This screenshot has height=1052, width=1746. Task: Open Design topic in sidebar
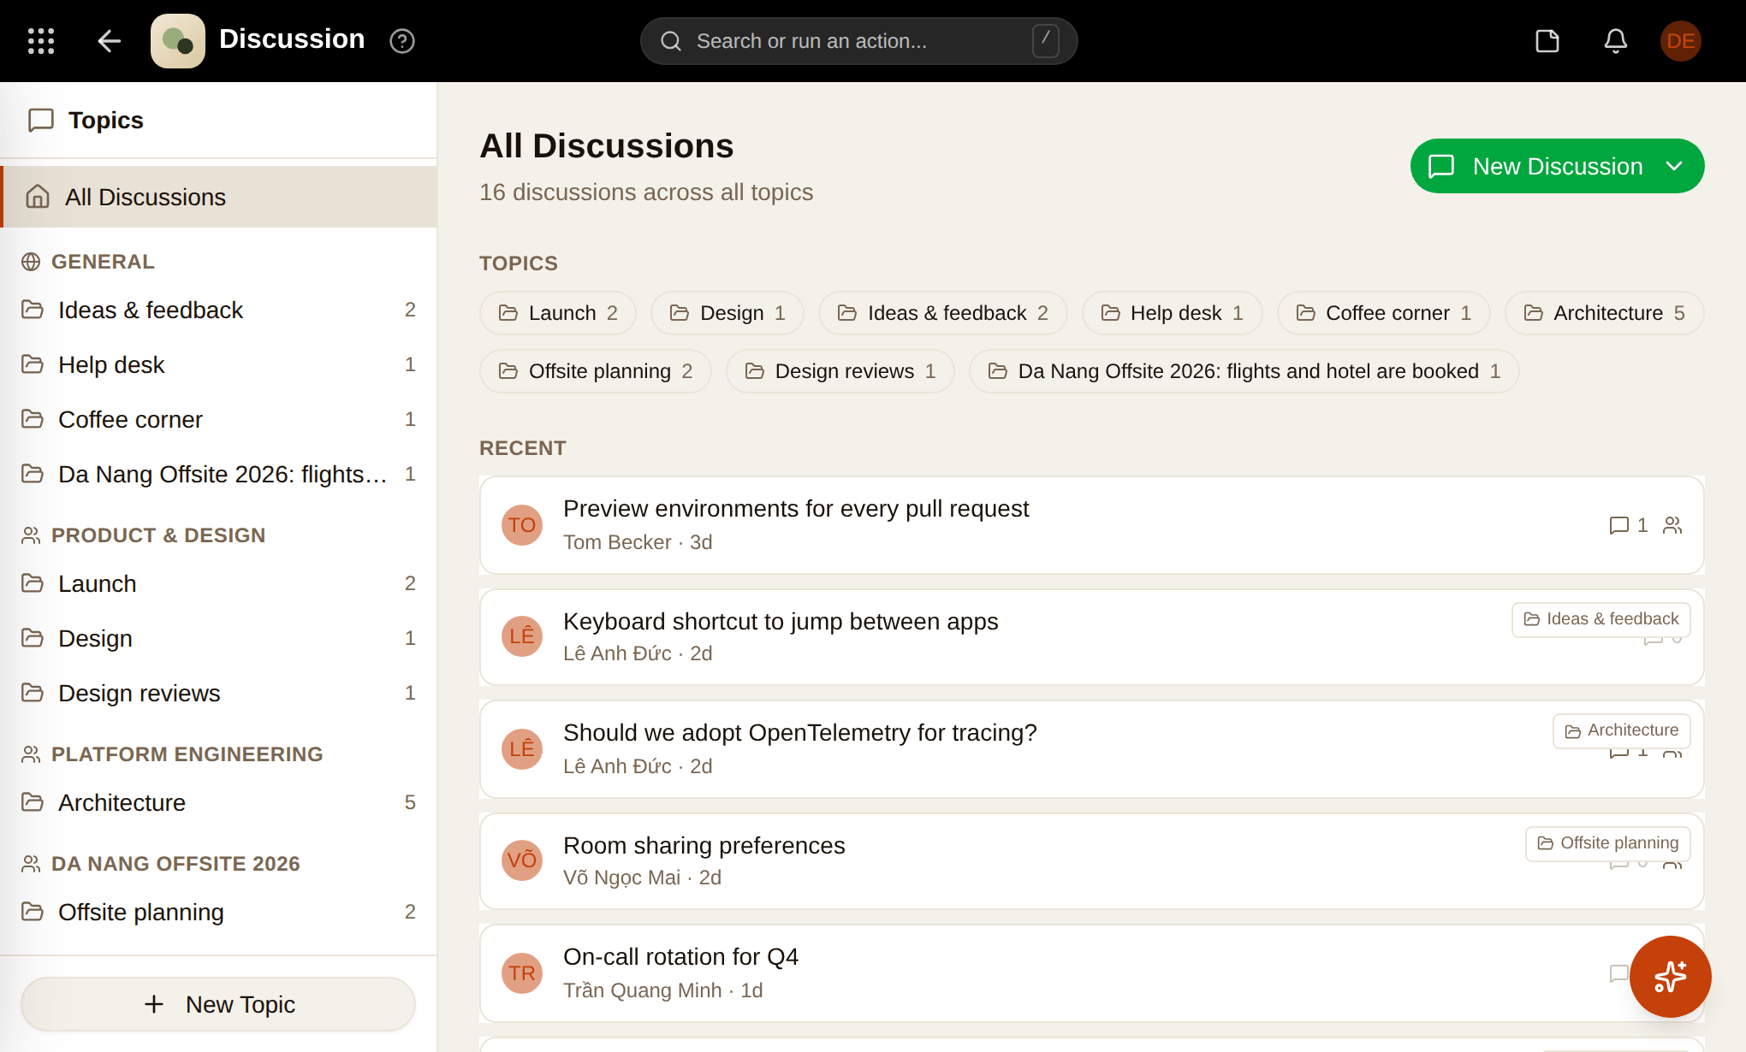[x=218, y=638]
